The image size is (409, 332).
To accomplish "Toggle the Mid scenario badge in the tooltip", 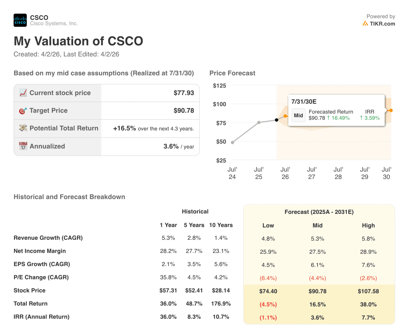I will (x=298, y=115).
